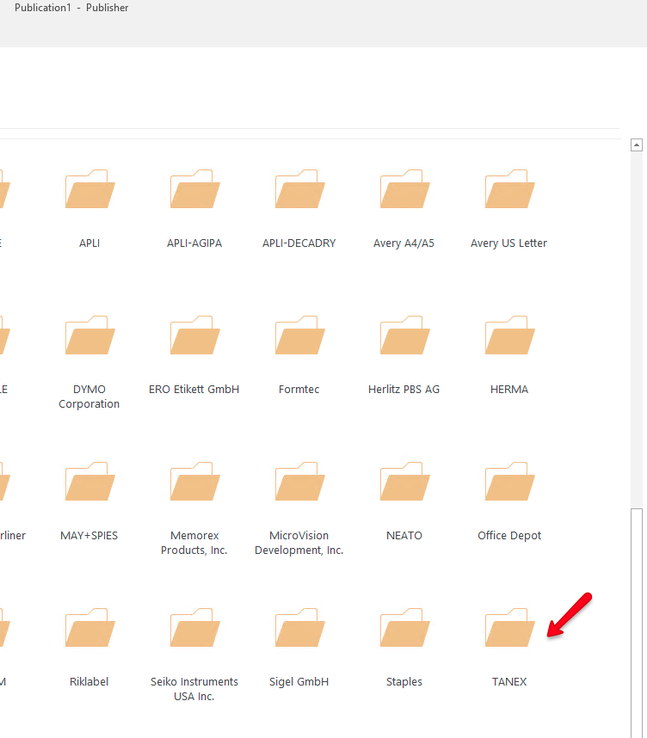The width and height of the screenshot is (647, 738).
Task: Click the scroll up arrow on scrollbar
Action: point(637,145)
